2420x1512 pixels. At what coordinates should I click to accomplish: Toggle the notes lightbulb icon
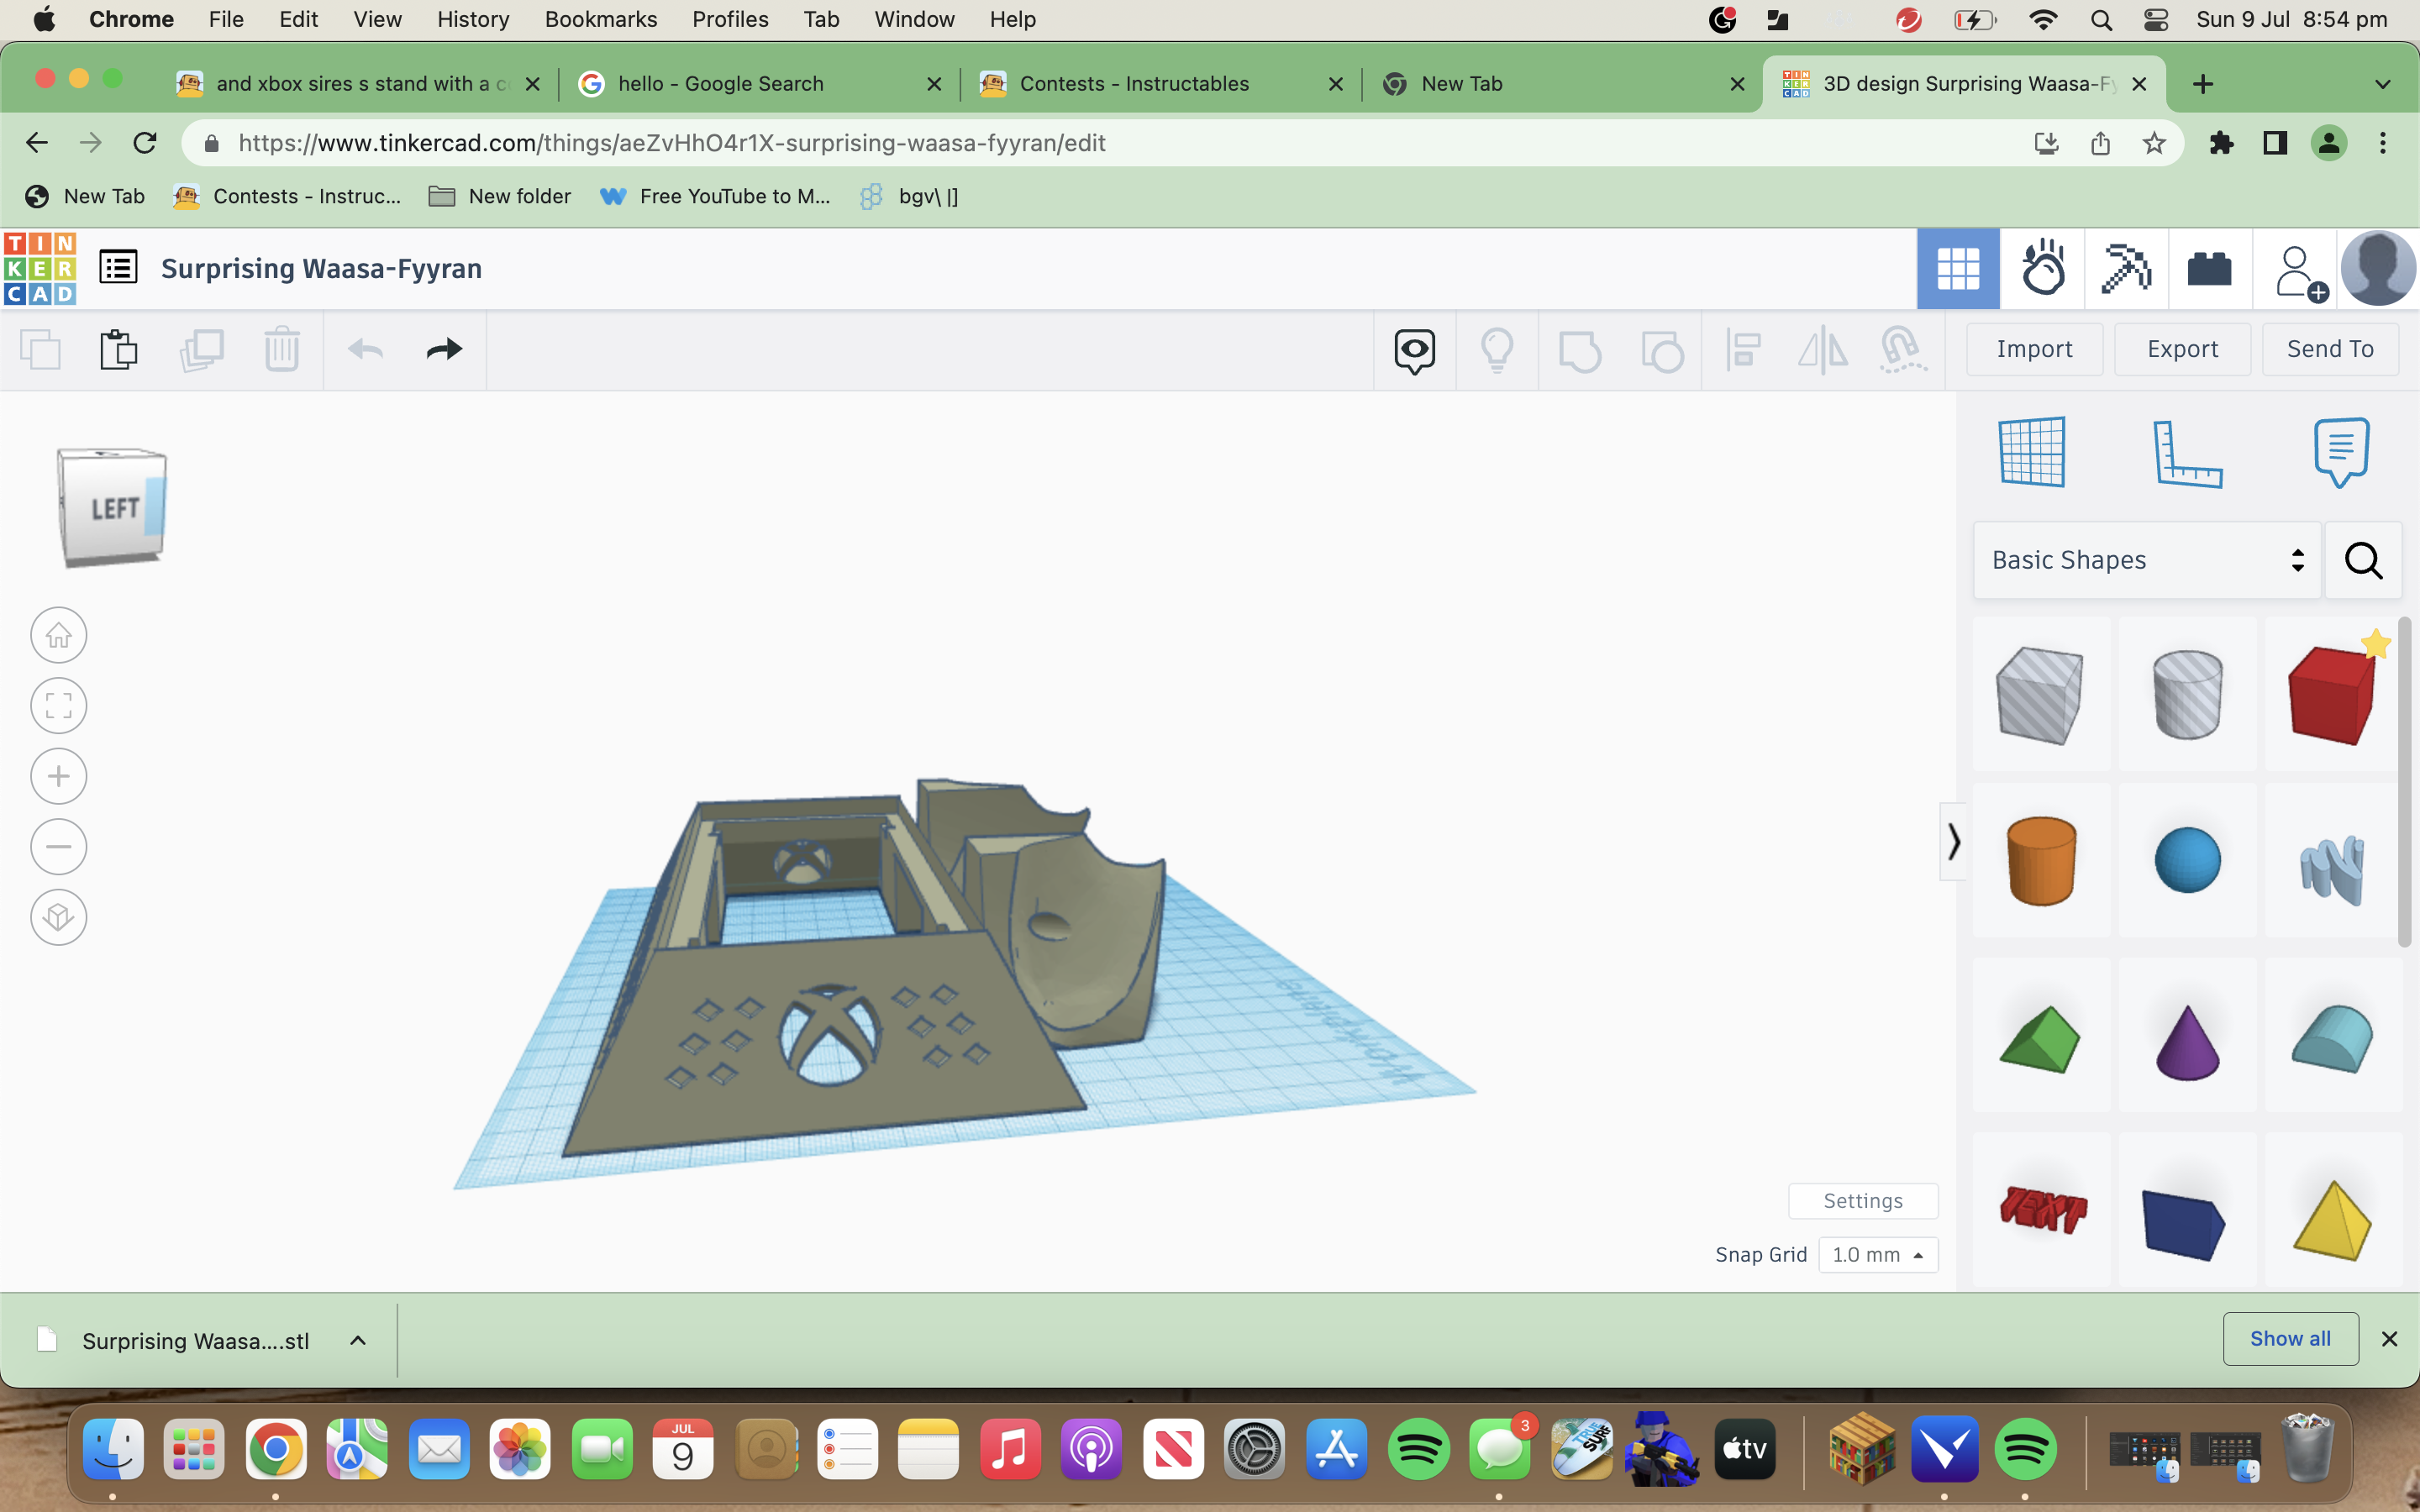tap(1497, 350)
